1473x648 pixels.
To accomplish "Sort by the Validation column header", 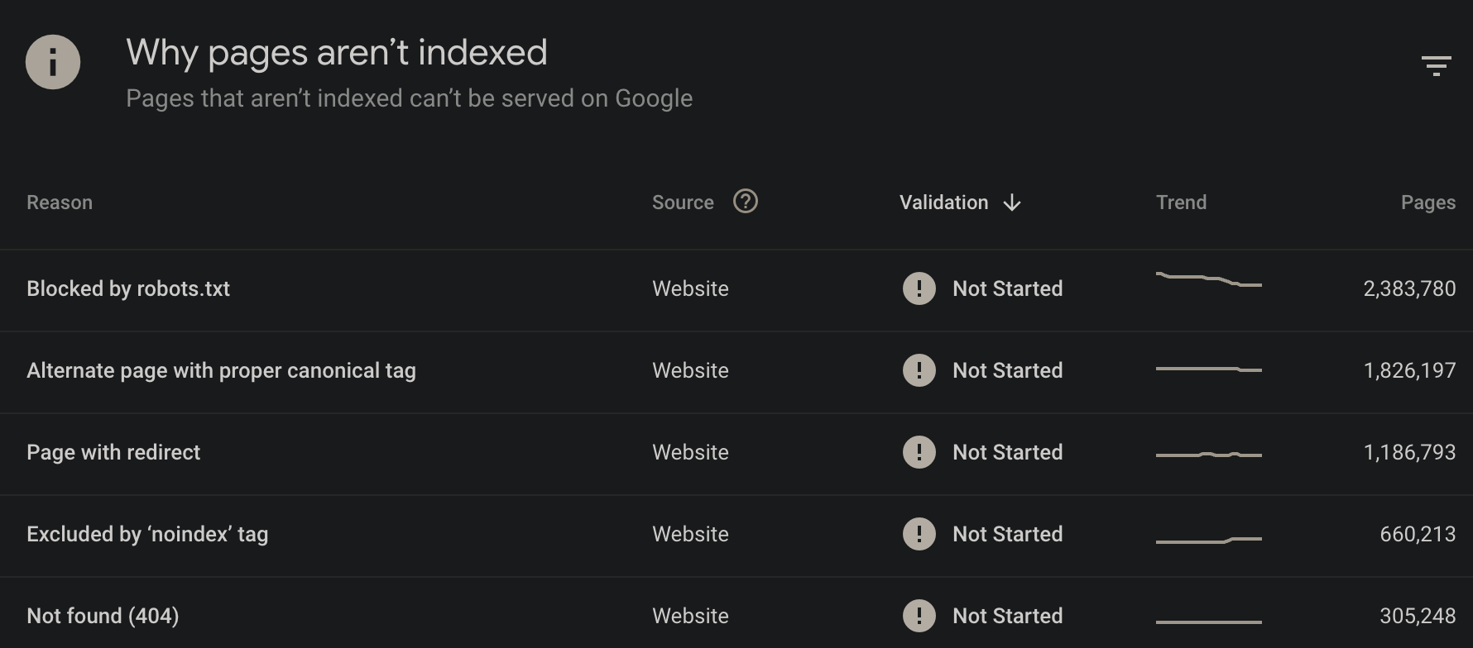I will tap(944, 202).
